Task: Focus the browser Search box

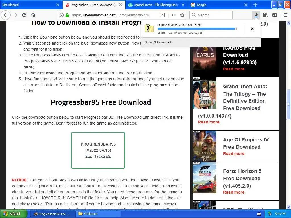Action: (x=211, y=15)
